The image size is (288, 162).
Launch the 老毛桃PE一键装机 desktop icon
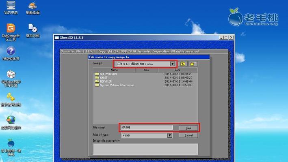tap(11, 147)
